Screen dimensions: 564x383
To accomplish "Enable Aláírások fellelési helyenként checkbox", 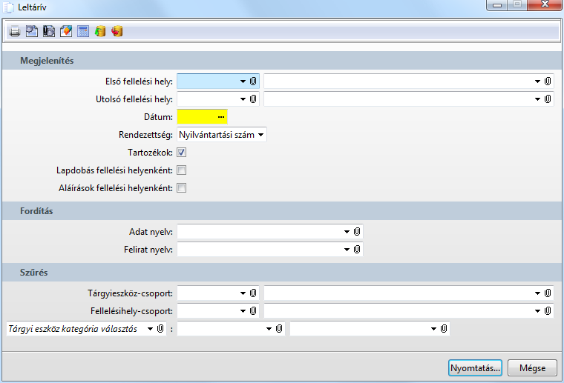I will click(x=181, y=187).
